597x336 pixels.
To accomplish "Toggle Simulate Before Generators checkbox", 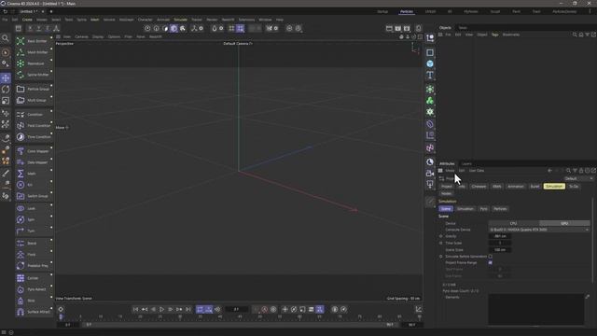I will pos(490,257).
